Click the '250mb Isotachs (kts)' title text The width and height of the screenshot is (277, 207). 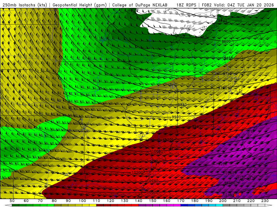(x=25, y=5)
